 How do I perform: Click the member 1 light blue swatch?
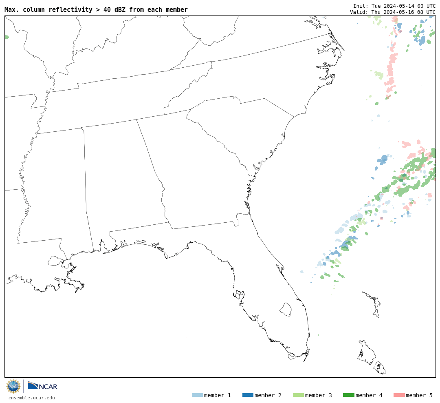click(x=197, y=395)
